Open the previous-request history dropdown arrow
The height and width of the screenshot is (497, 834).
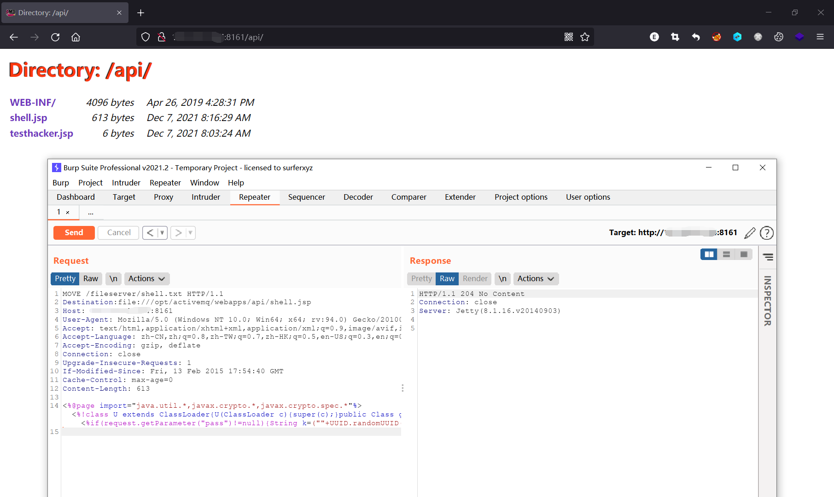[x=162, y=233]
